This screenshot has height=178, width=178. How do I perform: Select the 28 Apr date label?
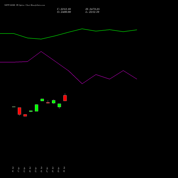[53, 169]
